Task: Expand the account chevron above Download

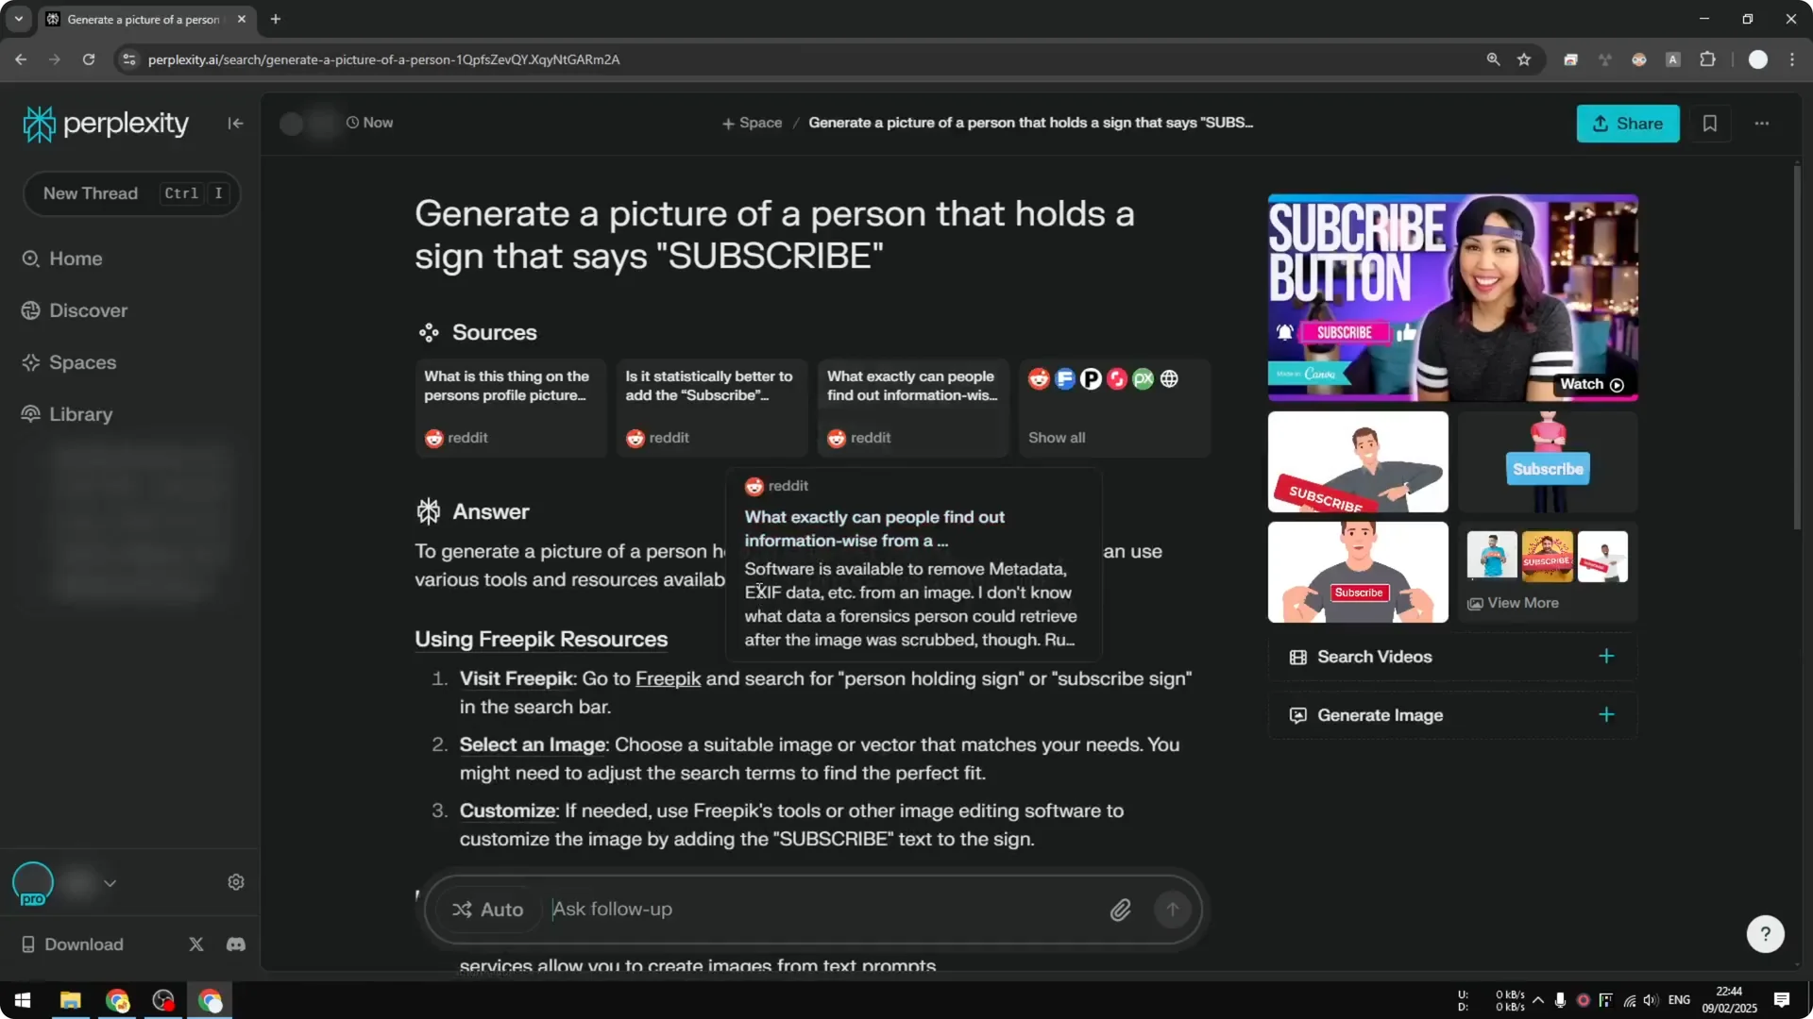Action: [x=110, y=882]
